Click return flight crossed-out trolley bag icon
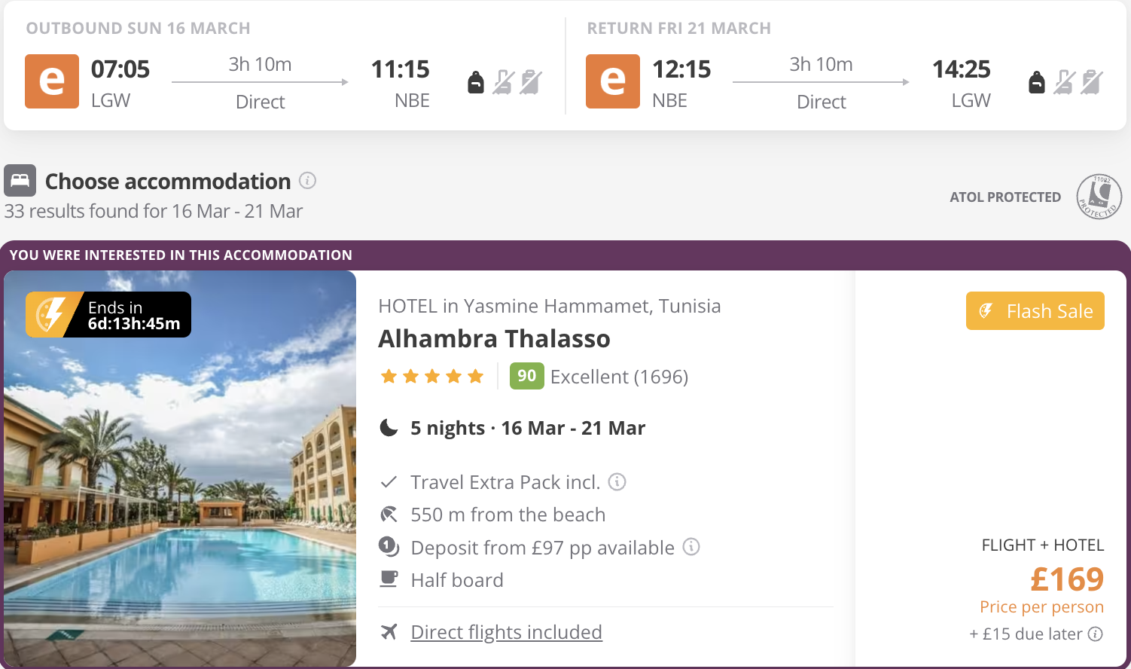Image resolution: width=1131 pixels, height=669 pixels. coord(1065,81)
